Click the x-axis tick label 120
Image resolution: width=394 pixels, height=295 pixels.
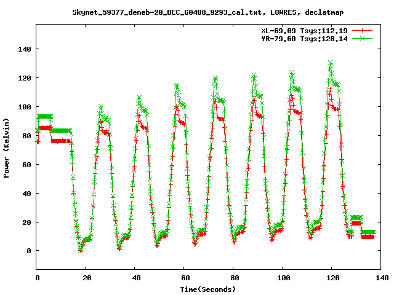coord(333,278)
